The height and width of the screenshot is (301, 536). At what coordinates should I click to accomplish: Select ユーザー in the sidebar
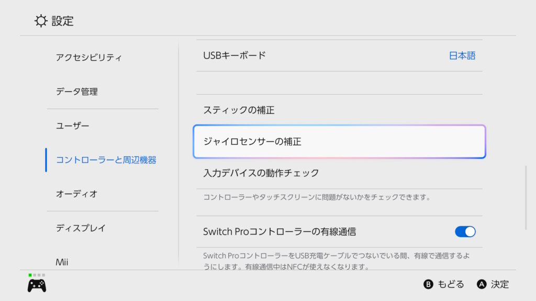73,126
